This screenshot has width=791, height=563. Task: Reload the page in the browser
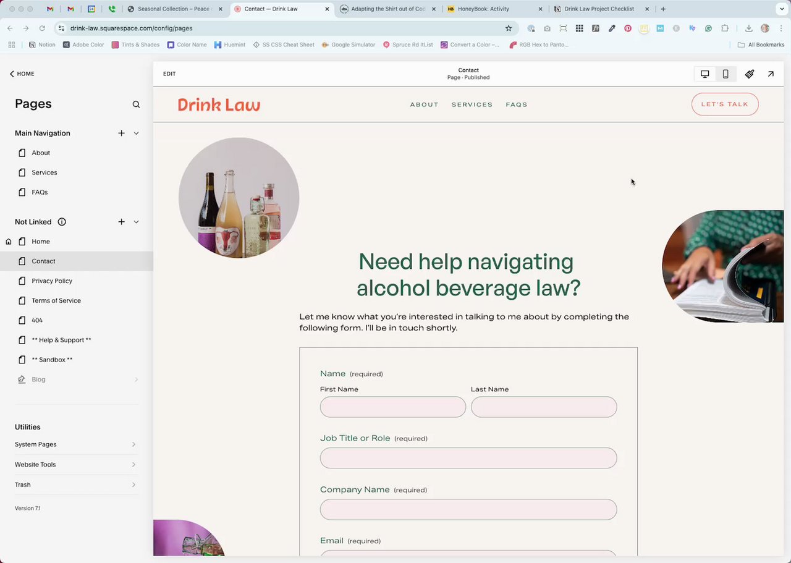click(x=42, y=28)
